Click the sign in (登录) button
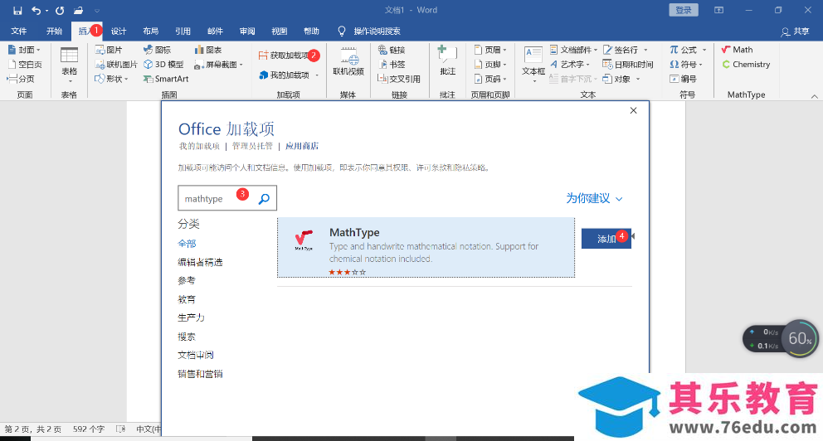Image resolution: width=823 pixels, height=441 pixels. [684, 10]
